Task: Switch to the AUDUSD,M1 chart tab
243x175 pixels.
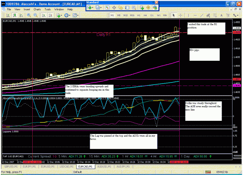Action: [x=104, y=166]
